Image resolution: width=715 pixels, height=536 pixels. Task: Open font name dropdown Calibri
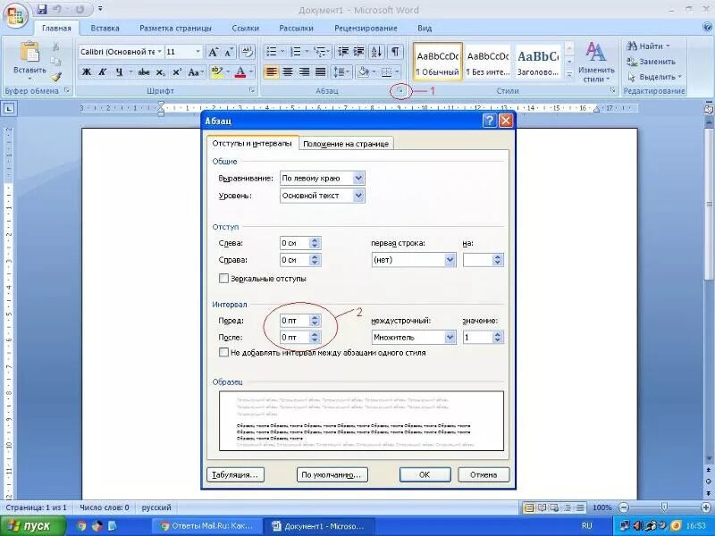(x=160, y=52)
